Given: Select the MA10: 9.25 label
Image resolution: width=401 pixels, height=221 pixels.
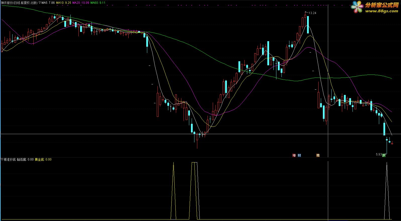Looking at the screenshot, I should pos(63,3).
